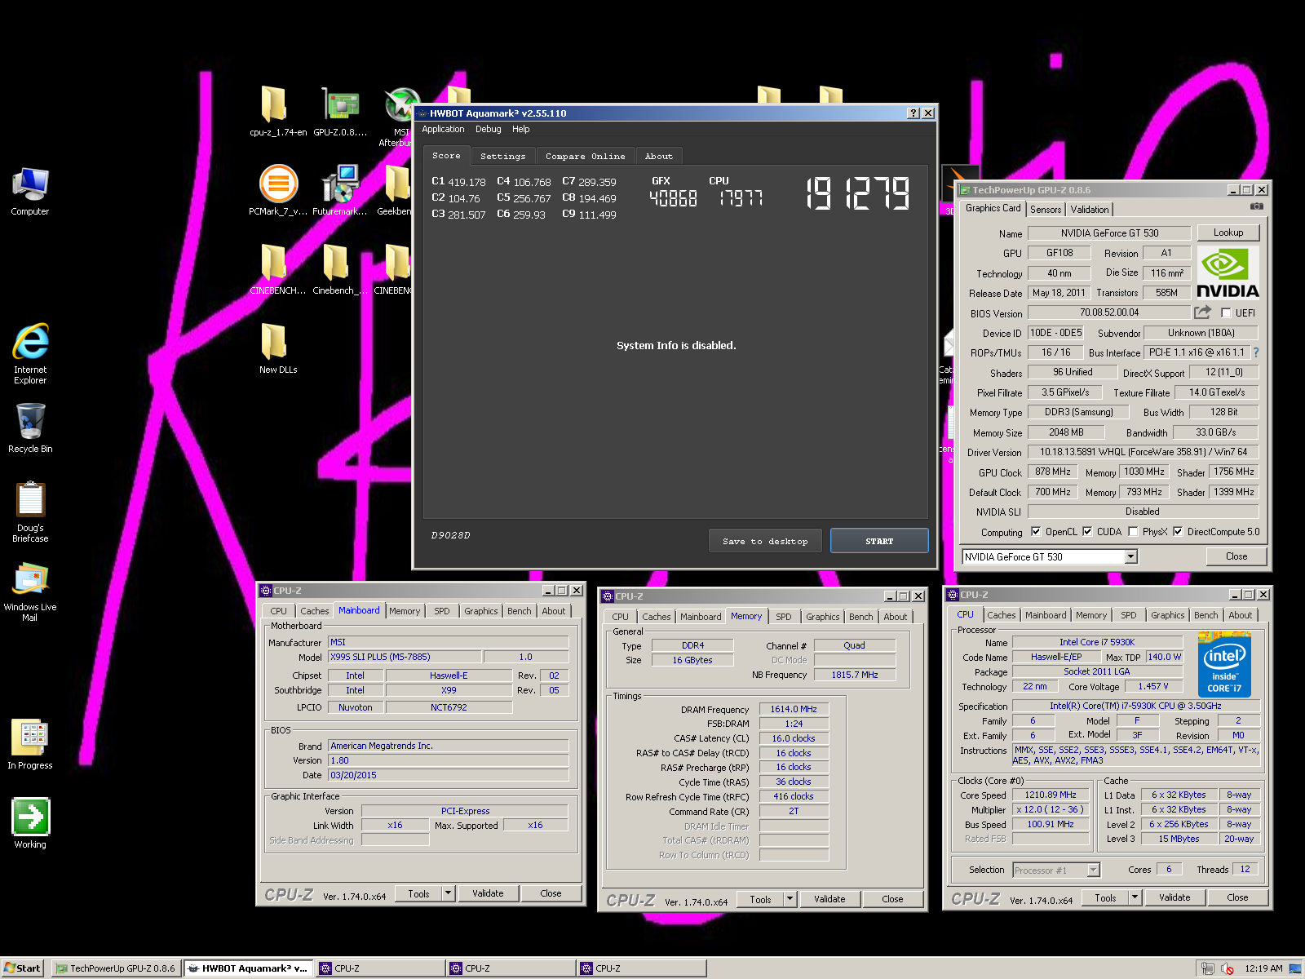Click the MSI model X99S SLI PLUS field
1305x979 pixels.
[404, 657]
